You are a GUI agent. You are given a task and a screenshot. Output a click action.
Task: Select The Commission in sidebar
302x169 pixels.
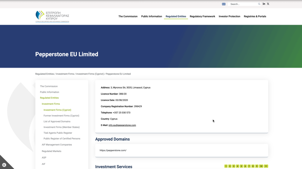click(49, 86)
